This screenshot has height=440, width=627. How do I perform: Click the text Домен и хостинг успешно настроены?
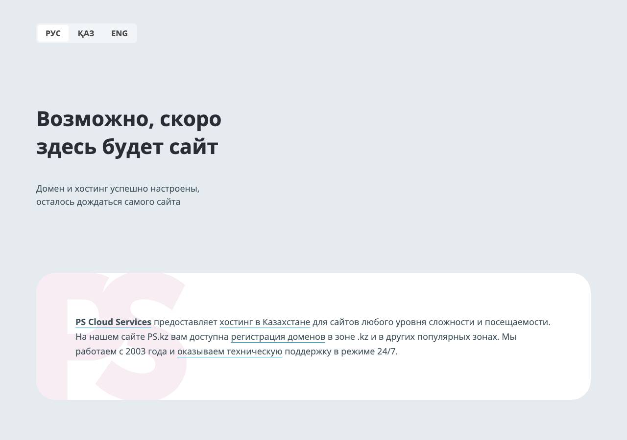118,189
